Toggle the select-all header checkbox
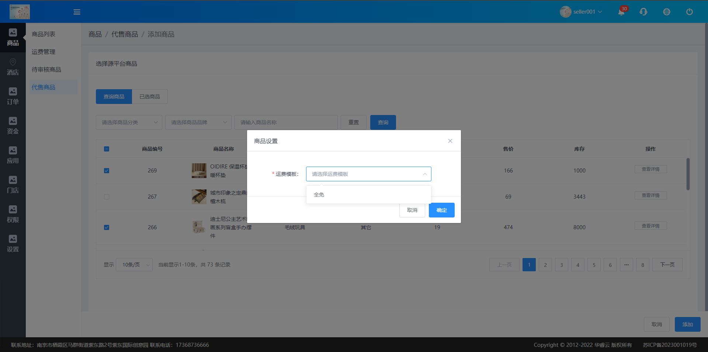 [x=107, y=149]
